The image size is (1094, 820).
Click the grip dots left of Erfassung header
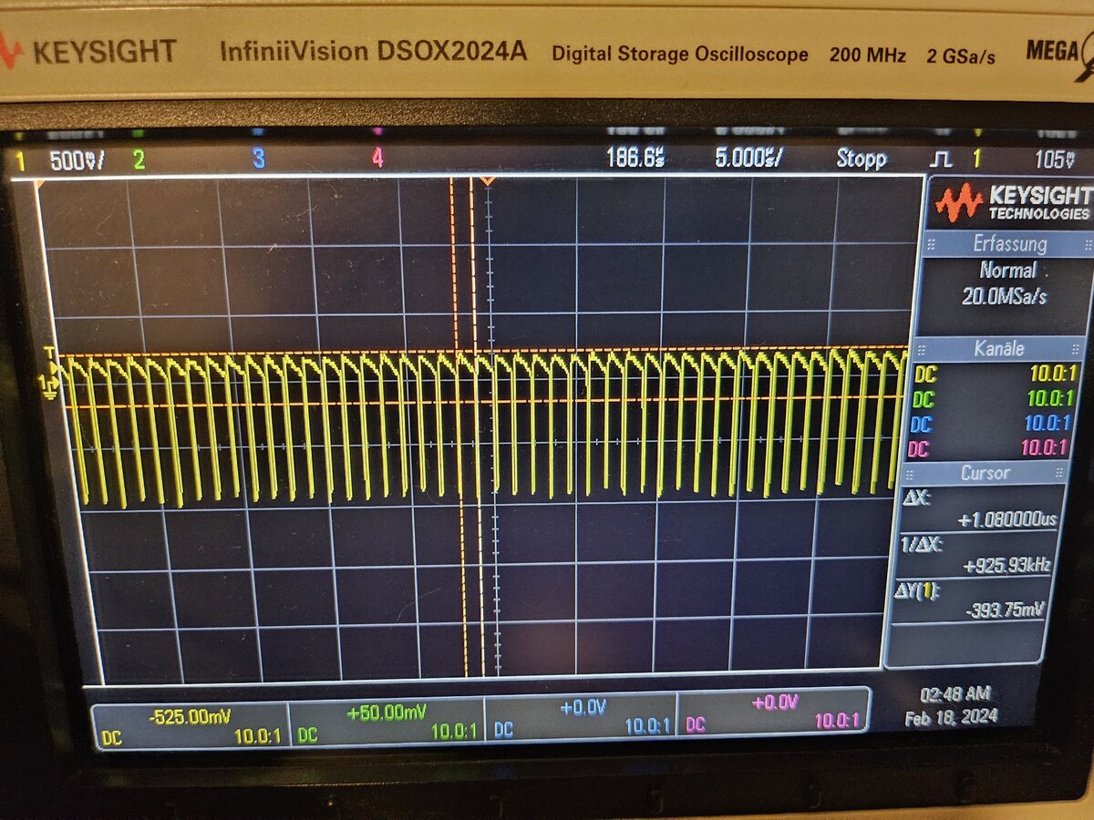[x=932, y=245]
